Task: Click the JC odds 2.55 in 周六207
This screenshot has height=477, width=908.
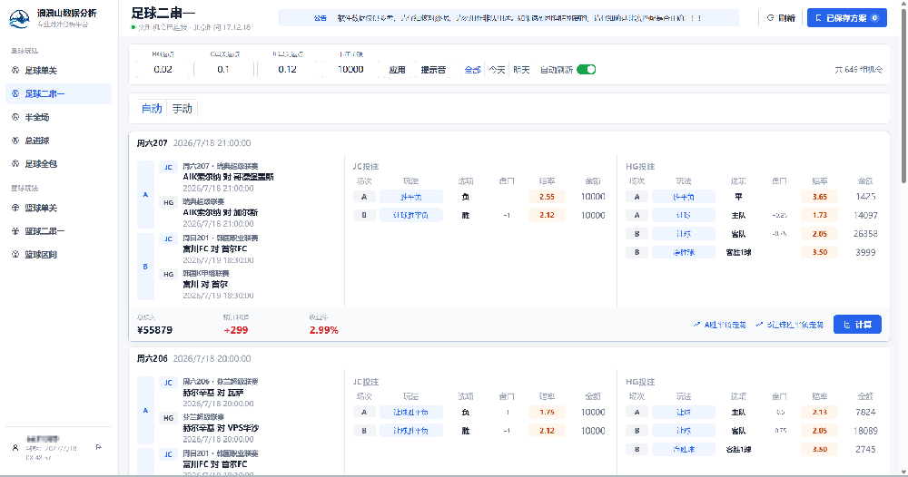Action: click(547, 197)
